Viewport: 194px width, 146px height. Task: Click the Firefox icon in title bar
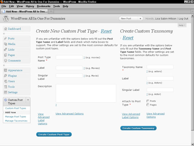click(2, 2)
